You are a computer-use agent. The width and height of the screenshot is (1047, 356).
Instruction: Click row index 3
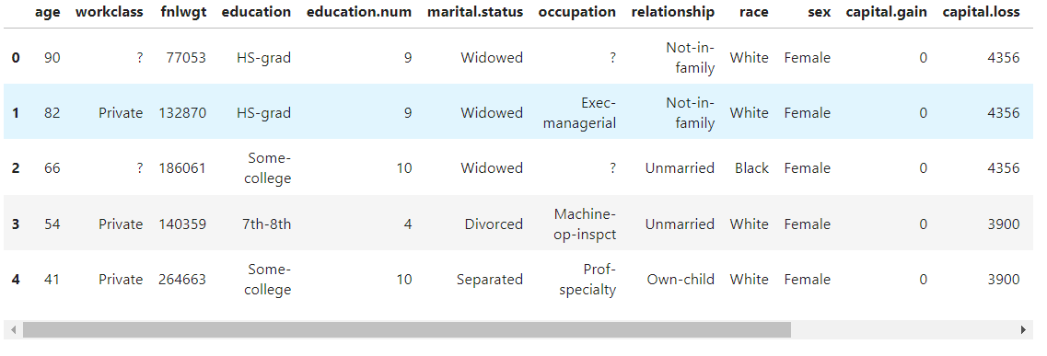coord(16,224)
